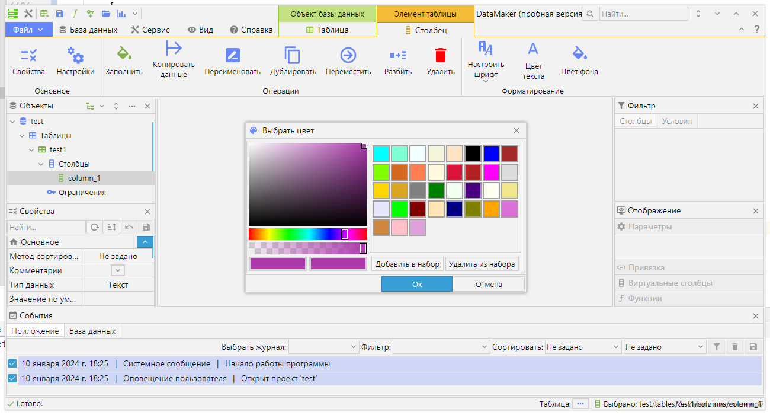Click Ок button in color dialog

point(417,284)
